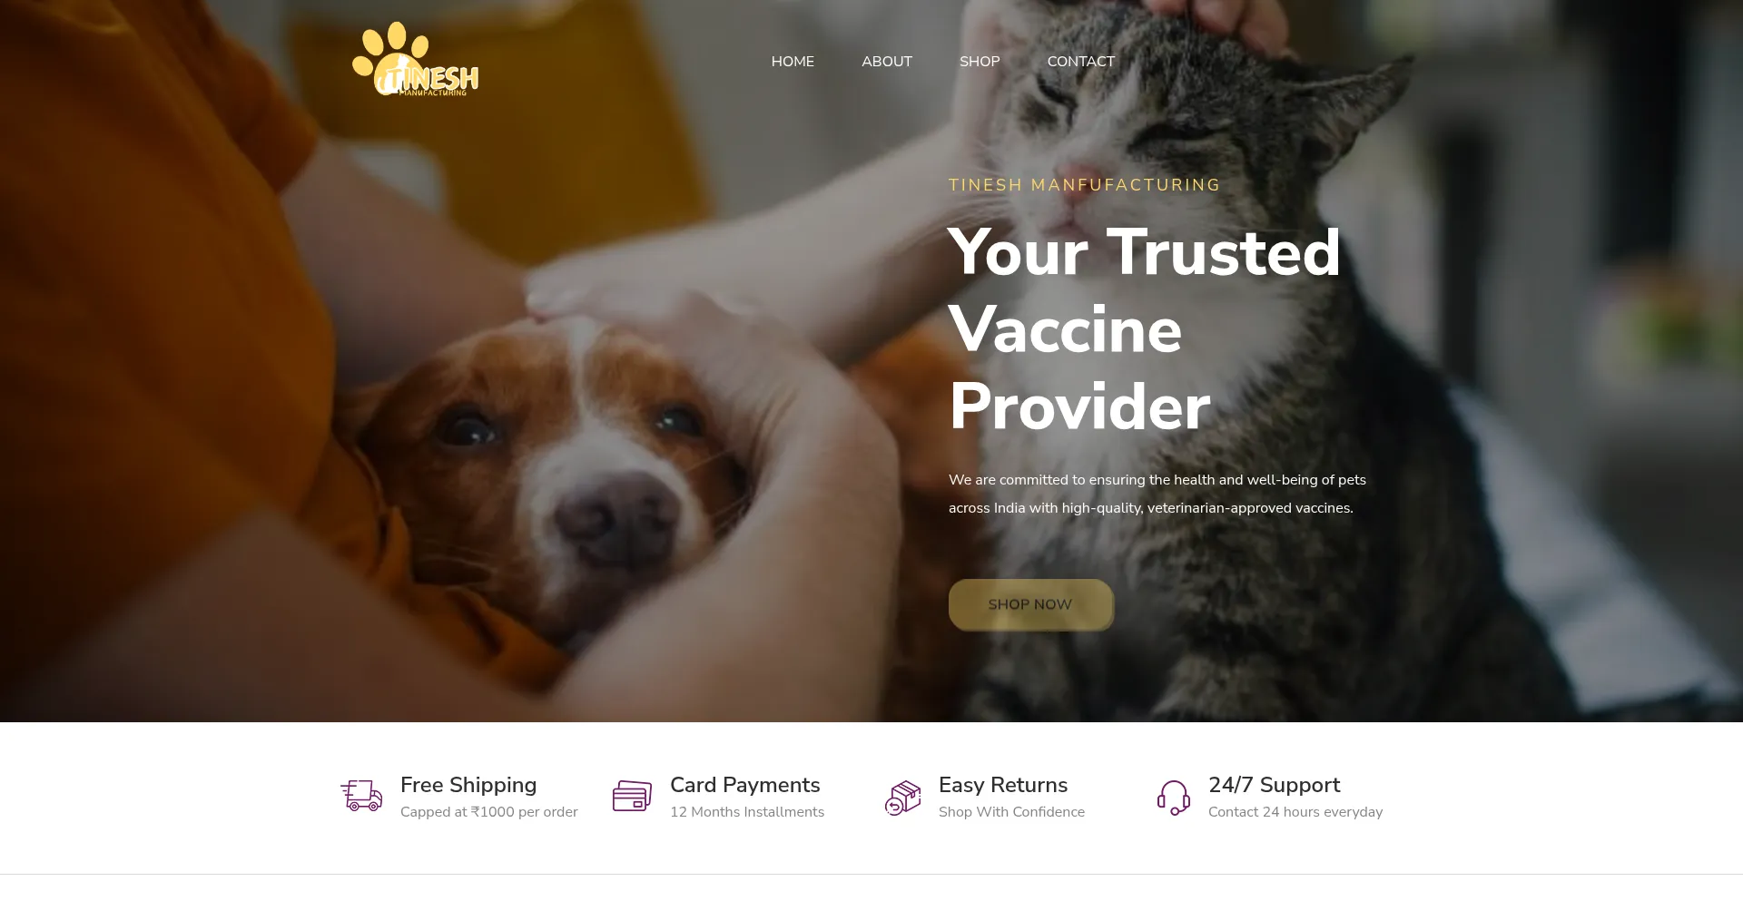1743x901 pixels.
Task: Click the TINESH MANFUFACTURING tagline text
Action: [1085, 185]
